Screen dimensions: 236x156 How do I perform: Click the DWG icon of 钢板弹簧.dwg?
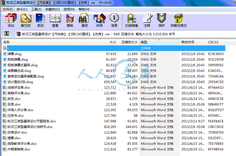click(x=5, y=60)
